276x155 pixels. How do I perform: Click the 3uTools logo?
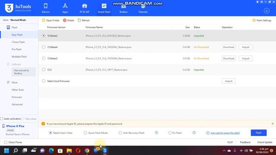pos(18,8)
